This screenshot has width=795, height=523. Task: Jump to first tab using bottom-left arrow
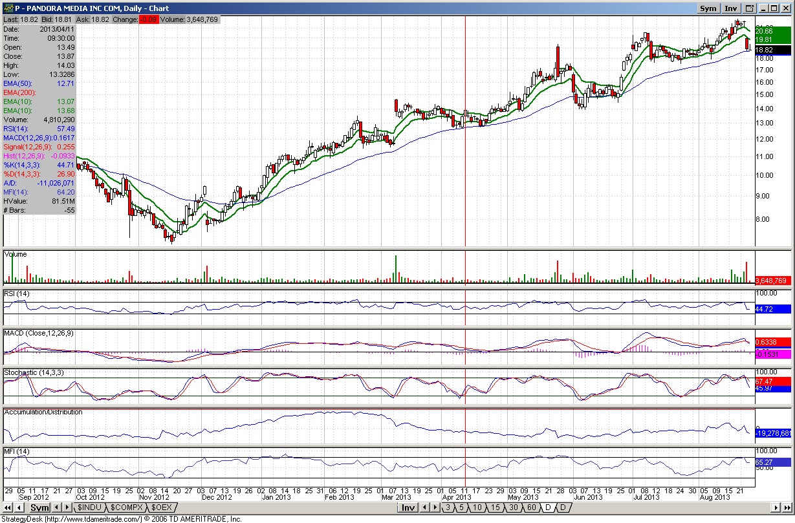point(8,507)
